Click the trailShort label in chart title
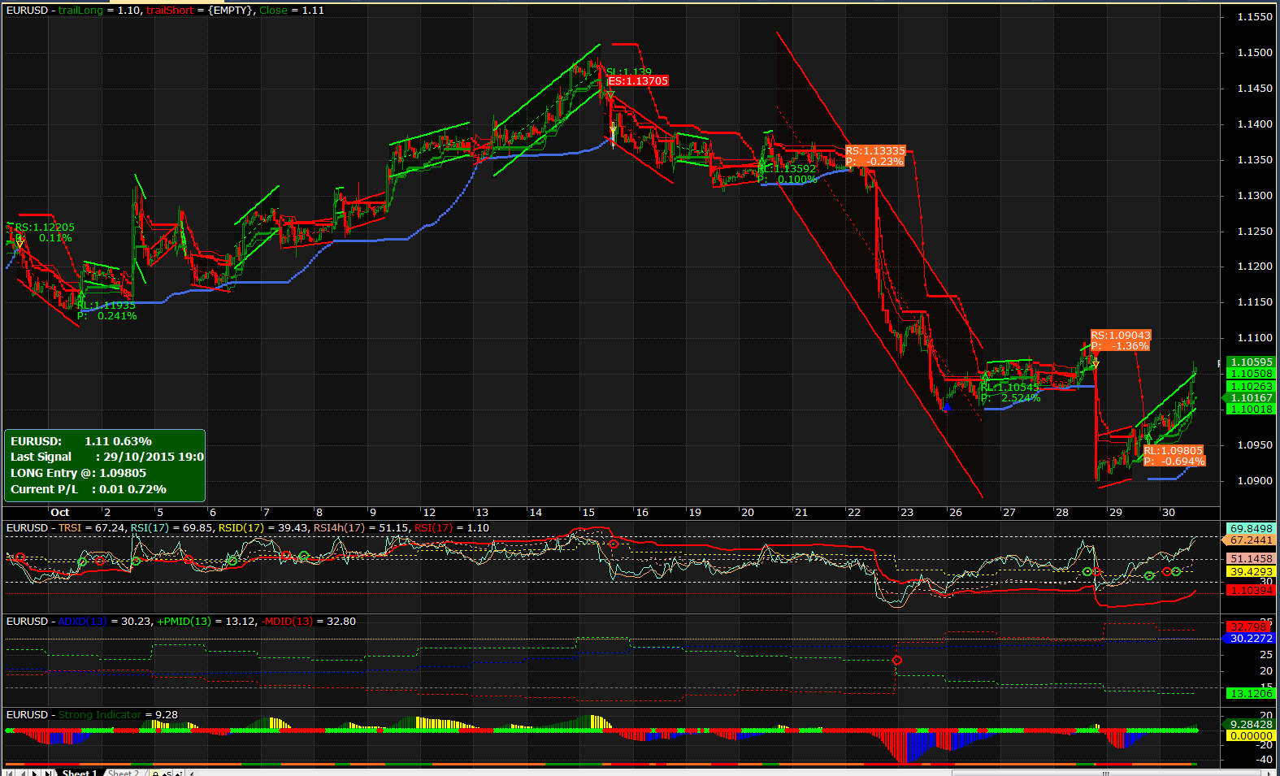This screenshot has width=1280, height=776. [x=170, y=11]
